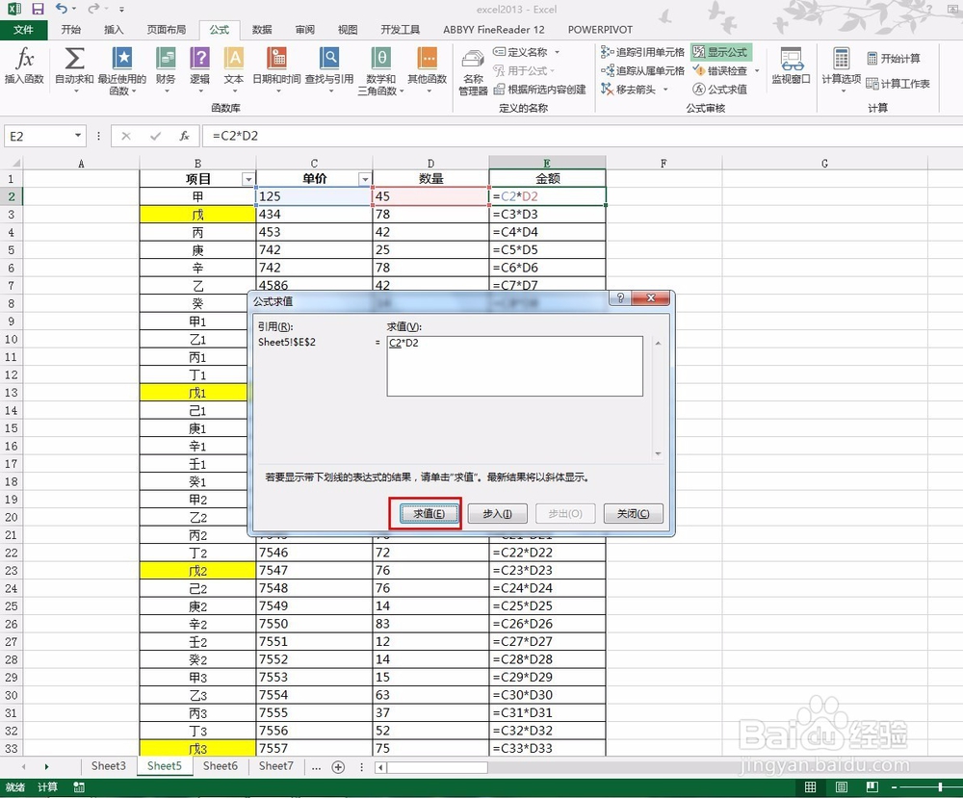The image size is (963, 798).
Task: Open the Name Box dropdown arrow
Action: (x=79, y=136)
